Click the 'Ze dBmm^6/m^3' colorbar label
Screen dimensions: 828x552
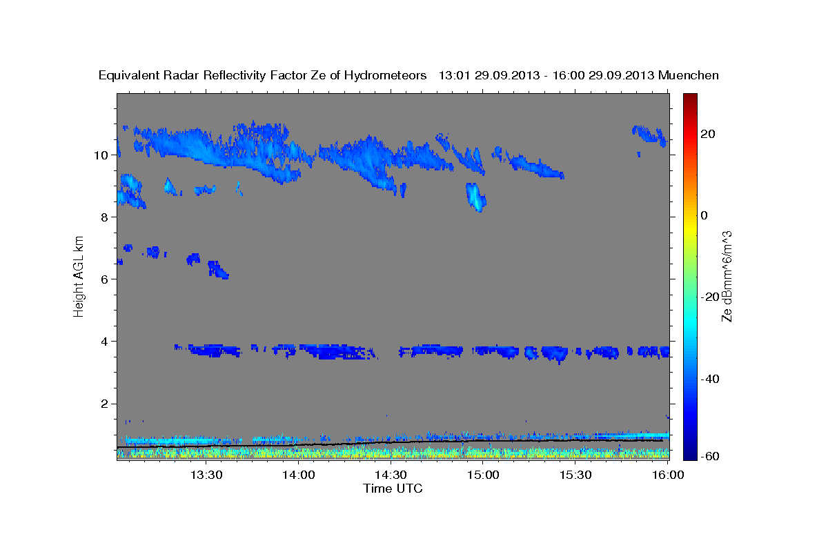tap(727, 276)
